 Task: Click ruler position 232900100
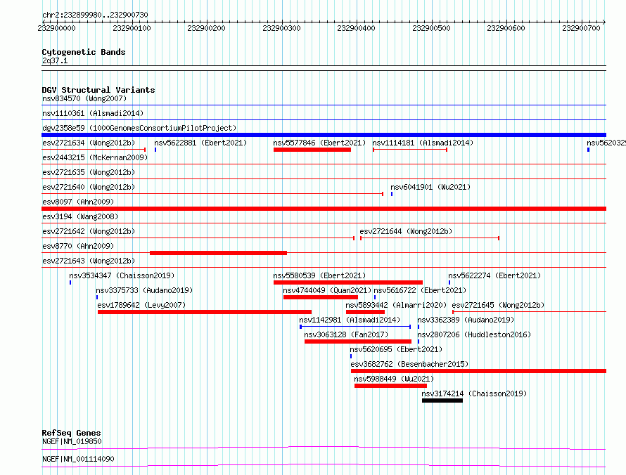[132, 28]
